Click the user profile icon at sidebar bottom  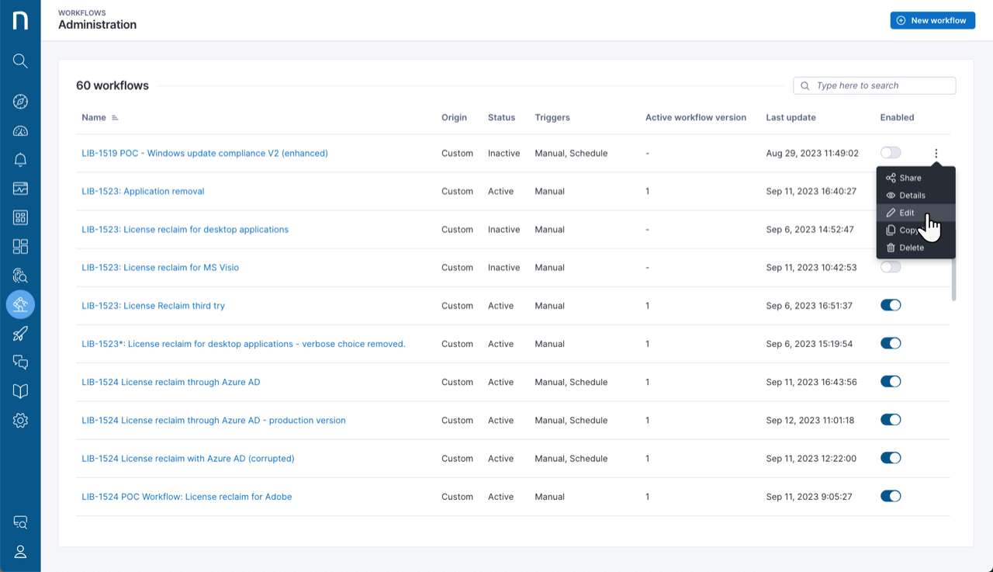[x=21, y=551]
